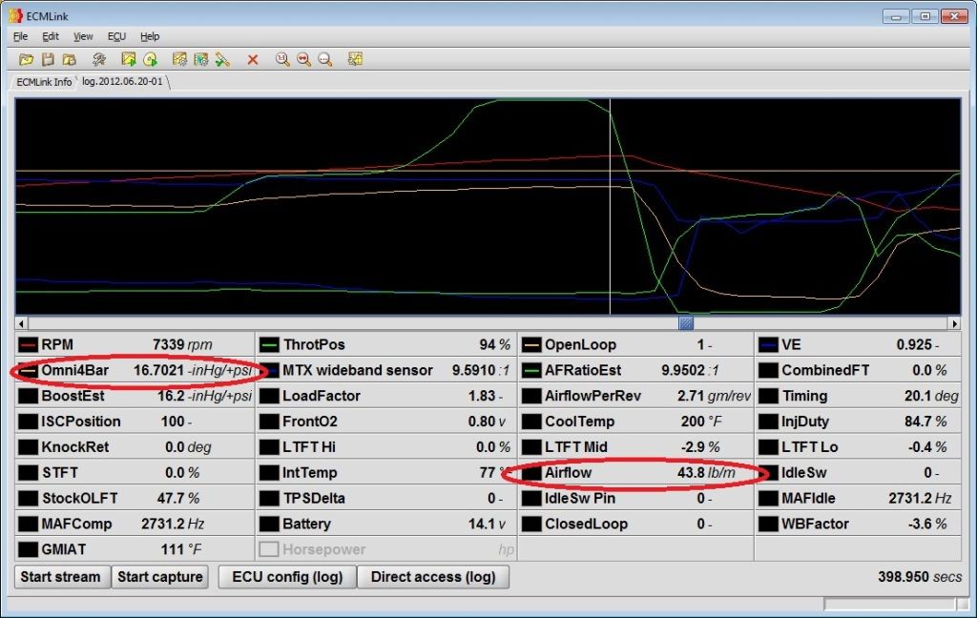977x618 pixels.
Task: Open the Help menu
Action: coord(150,36)
